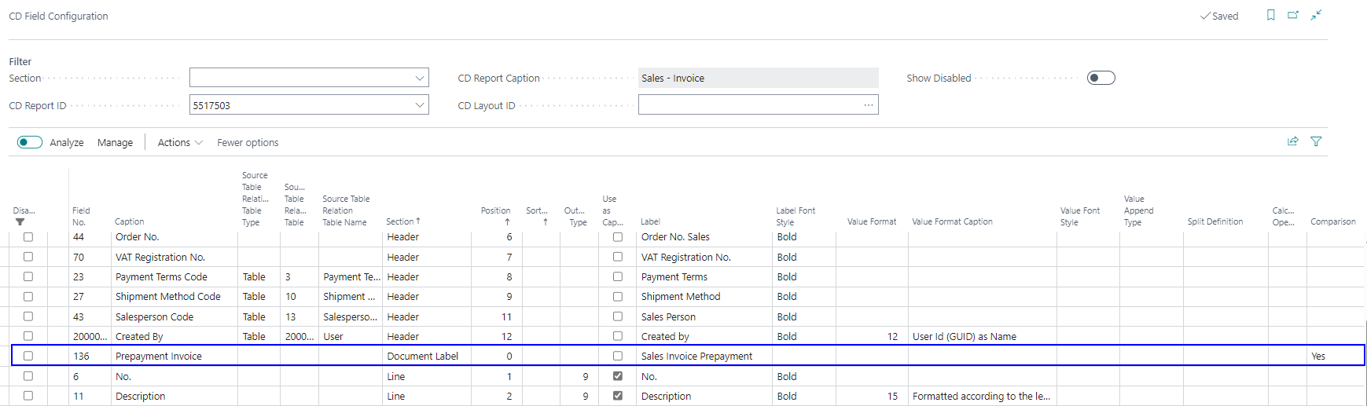Click the Disabled column filter funnel icon
Image resolution: width=1367 pixels, height=406 pixels.
coord(20,222)
